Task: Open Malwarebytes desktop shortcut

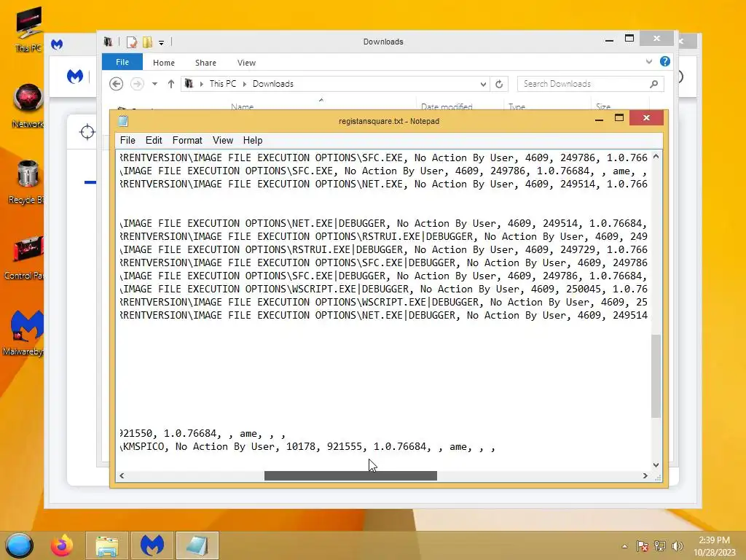Action: coord(24,333)
